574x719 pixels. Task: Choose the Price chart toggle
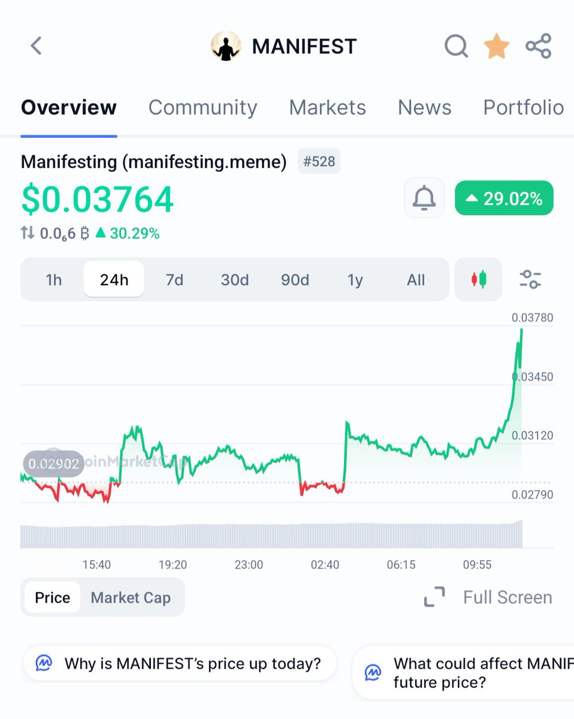click(x=52, y=597)
